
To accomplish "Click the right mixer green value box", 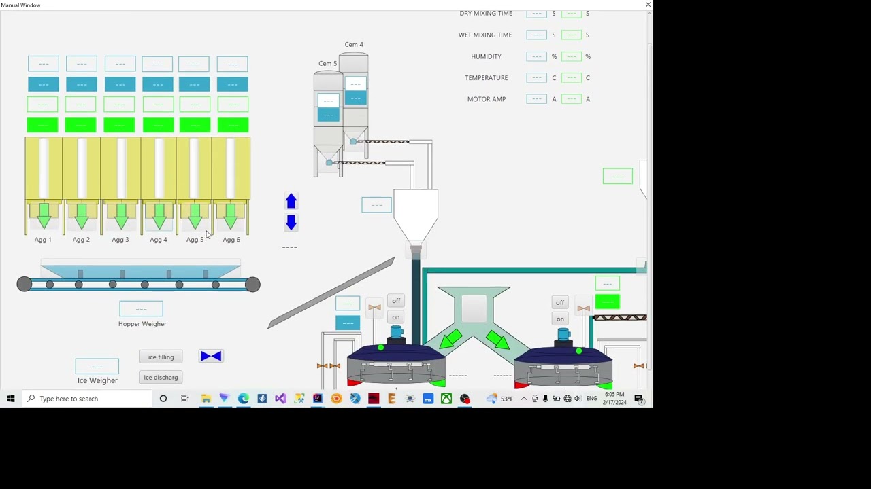I will tap(607, 302).
